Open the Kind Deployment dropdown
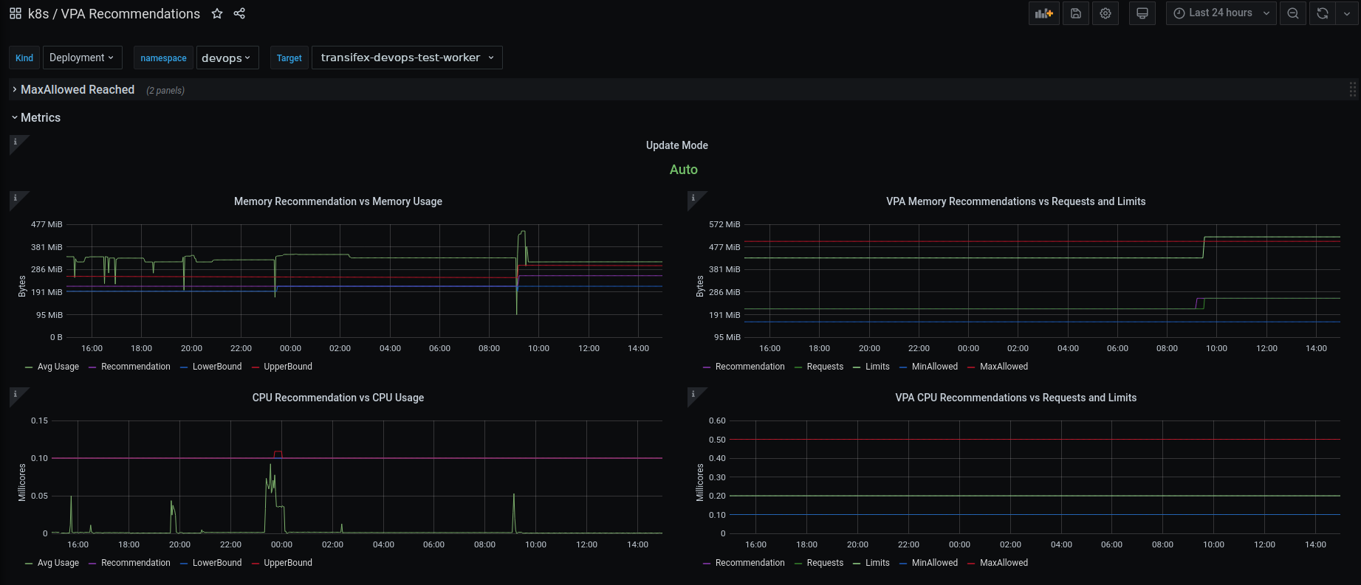The image size is (1361, 585). [x=81, y=58]
